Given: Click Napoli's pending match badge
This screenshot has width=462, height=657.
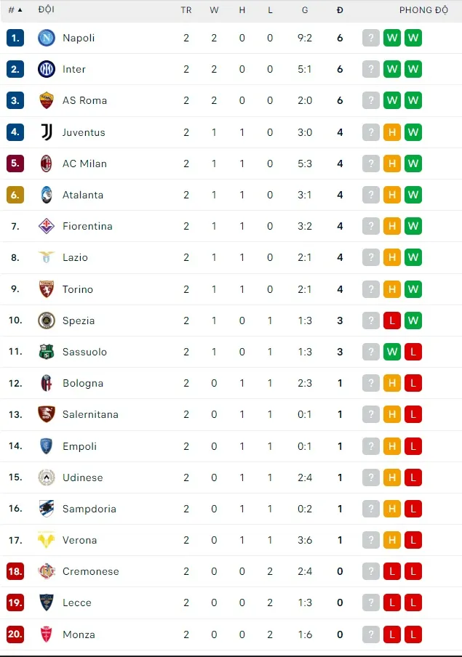Looking at the screenshot, I should click(370, 38).
